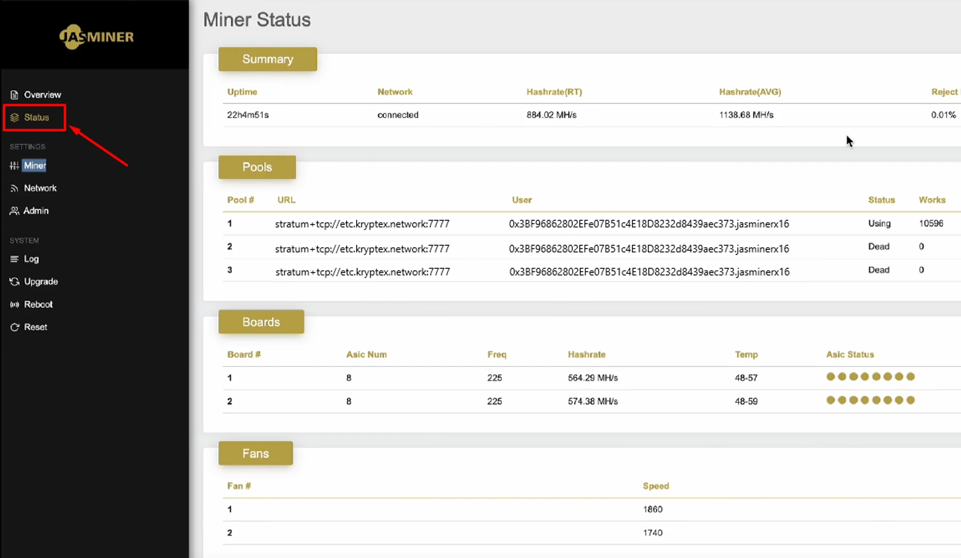
Task: Open the Overview menu item
Action: 42,95
